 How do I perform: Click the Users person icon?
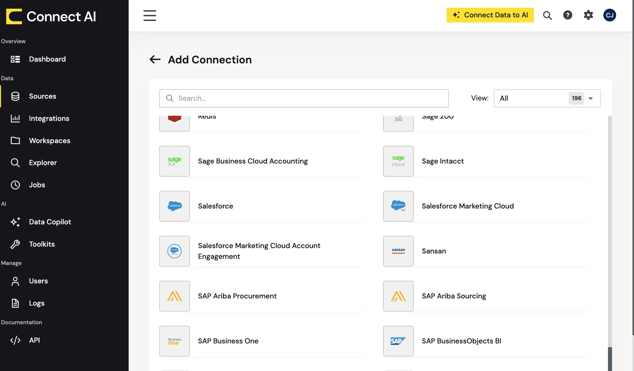(15, 281)
